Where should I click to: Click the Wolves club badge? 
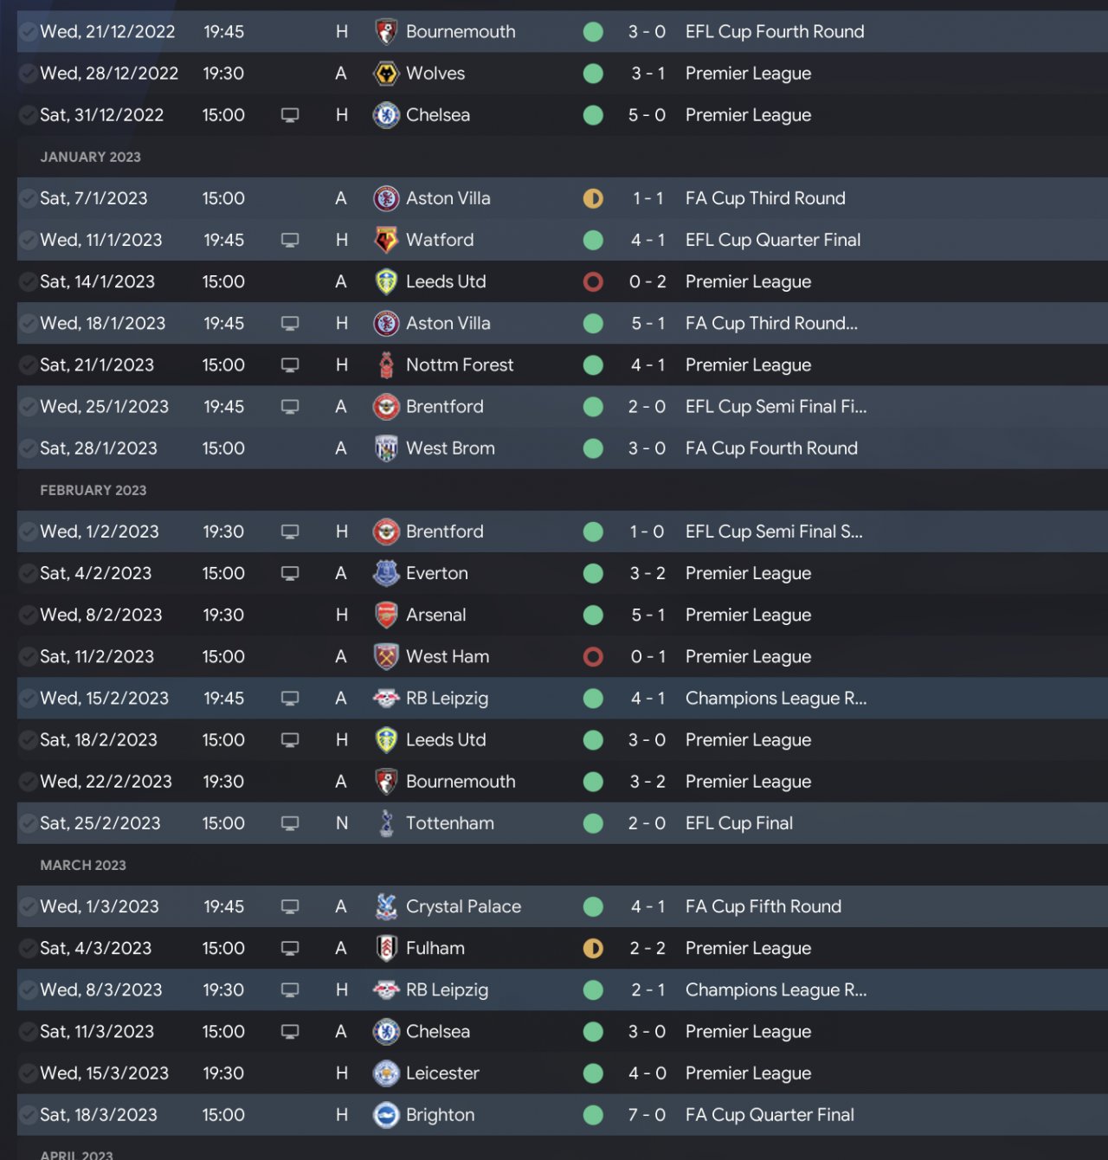pyautogui.click(x=386, y=74)
